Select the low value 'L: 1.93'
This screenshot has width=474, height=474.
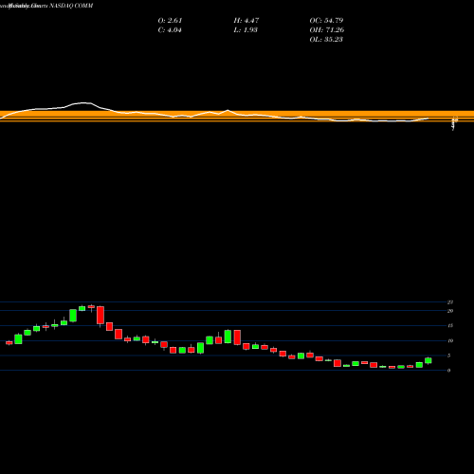[x=246, y=30]
